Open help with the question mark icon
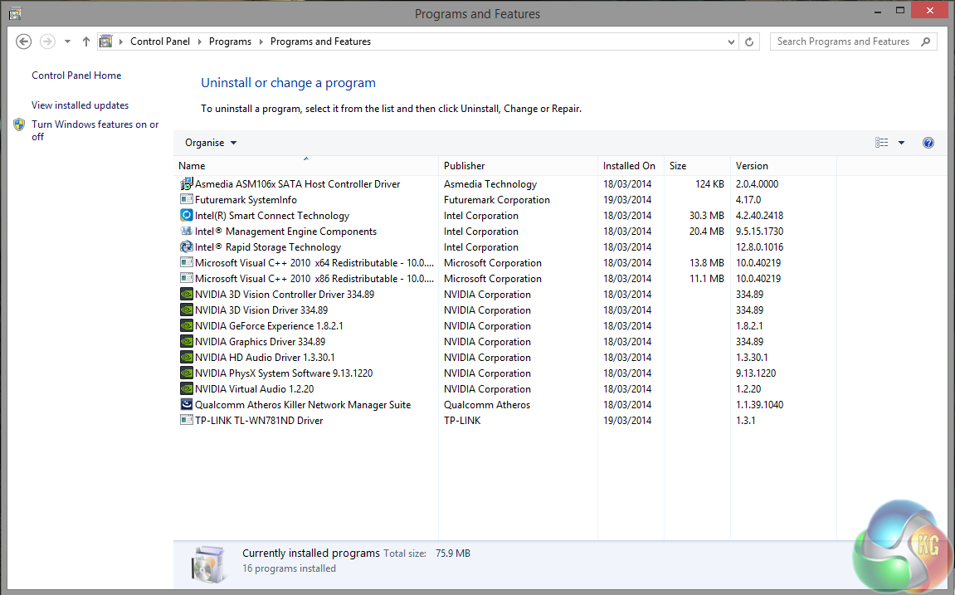Image resolution: width=955 pixels, height=595 pixels. coord(928,143)
